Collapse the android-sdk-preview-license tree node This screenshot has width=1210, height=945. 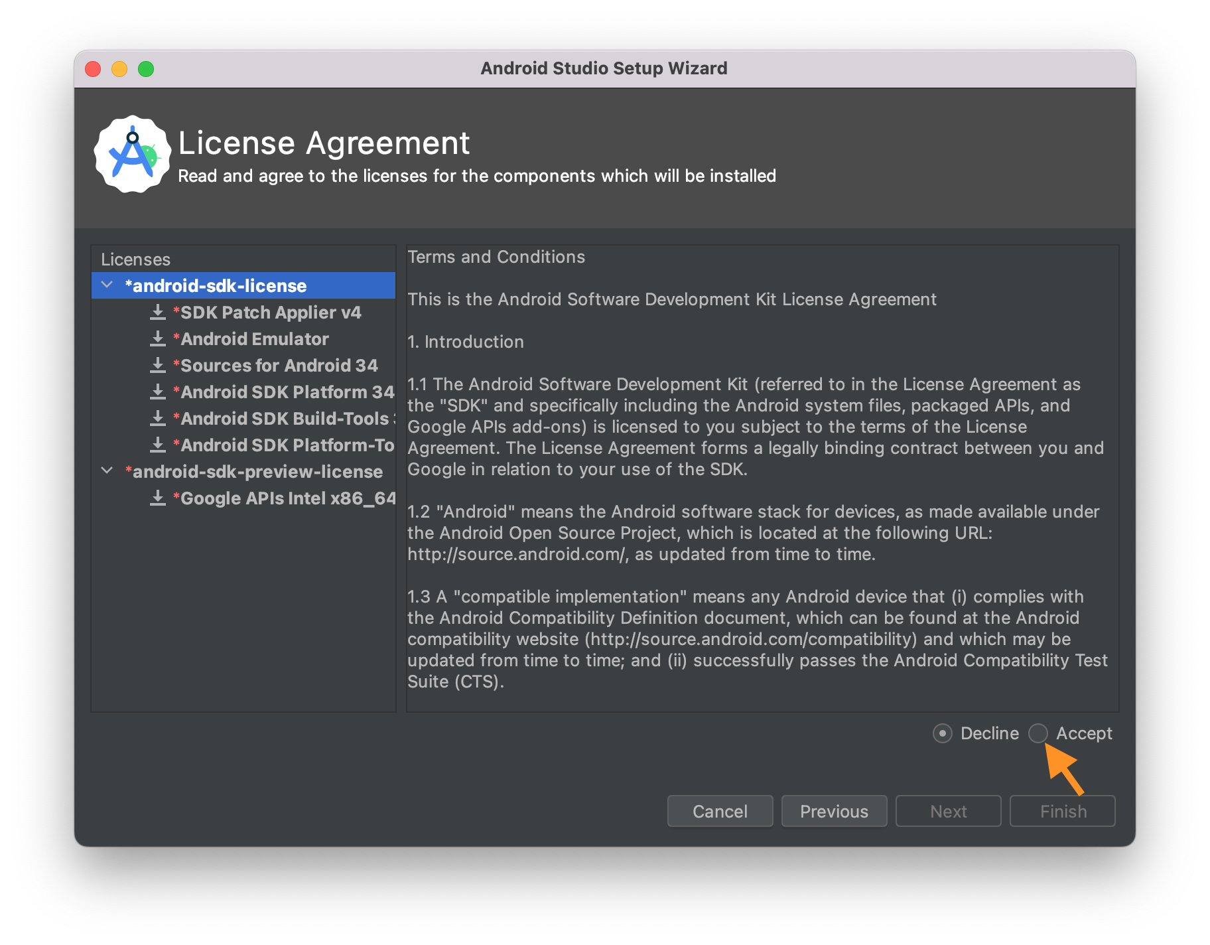pyautogui.click(x=107, y=471)
